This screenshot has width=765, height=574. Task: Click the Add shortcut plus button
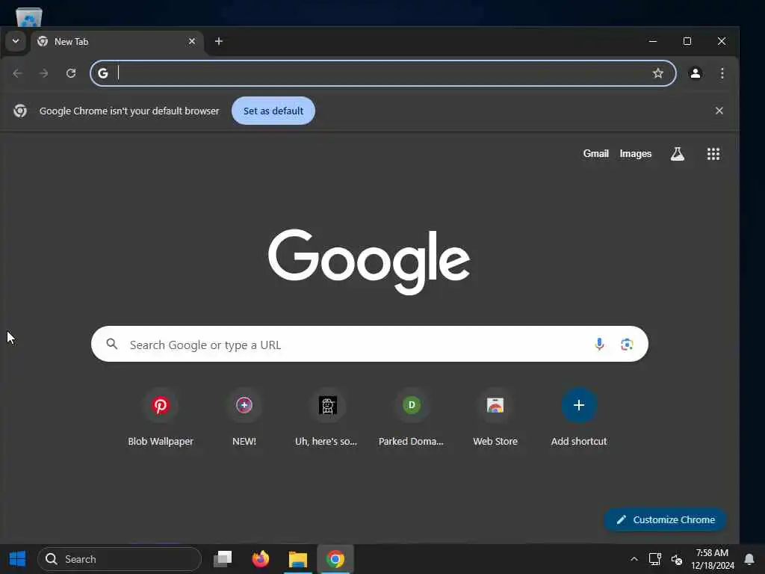(579, 405)
